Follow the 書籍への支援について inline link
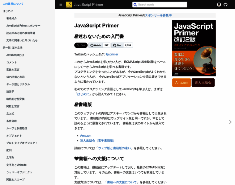 pyautogui.click(x=122, y=182)
